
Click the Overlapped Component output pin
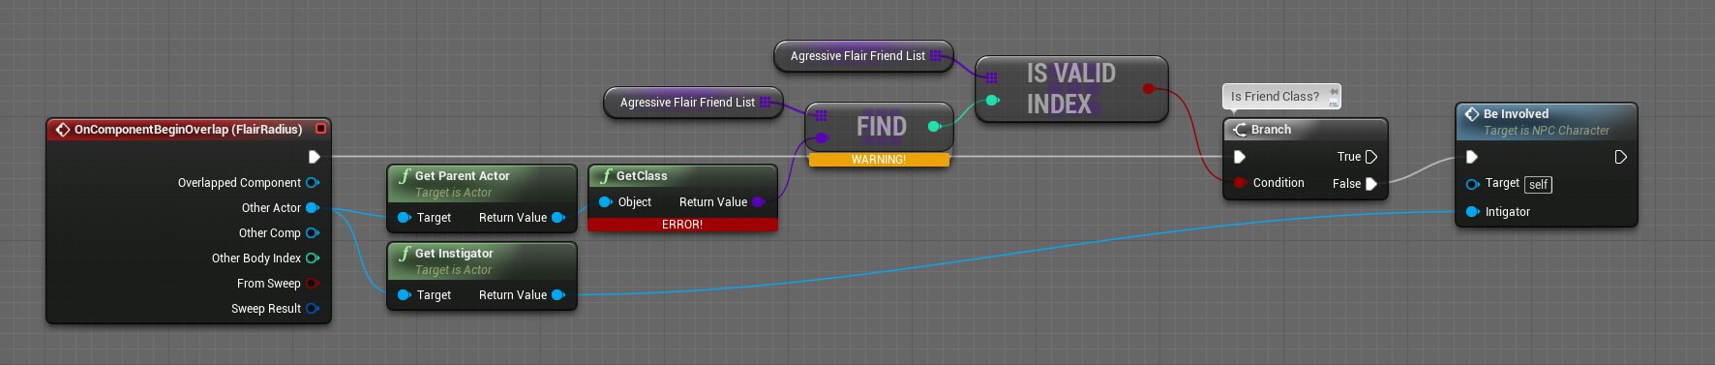point(313,183)
